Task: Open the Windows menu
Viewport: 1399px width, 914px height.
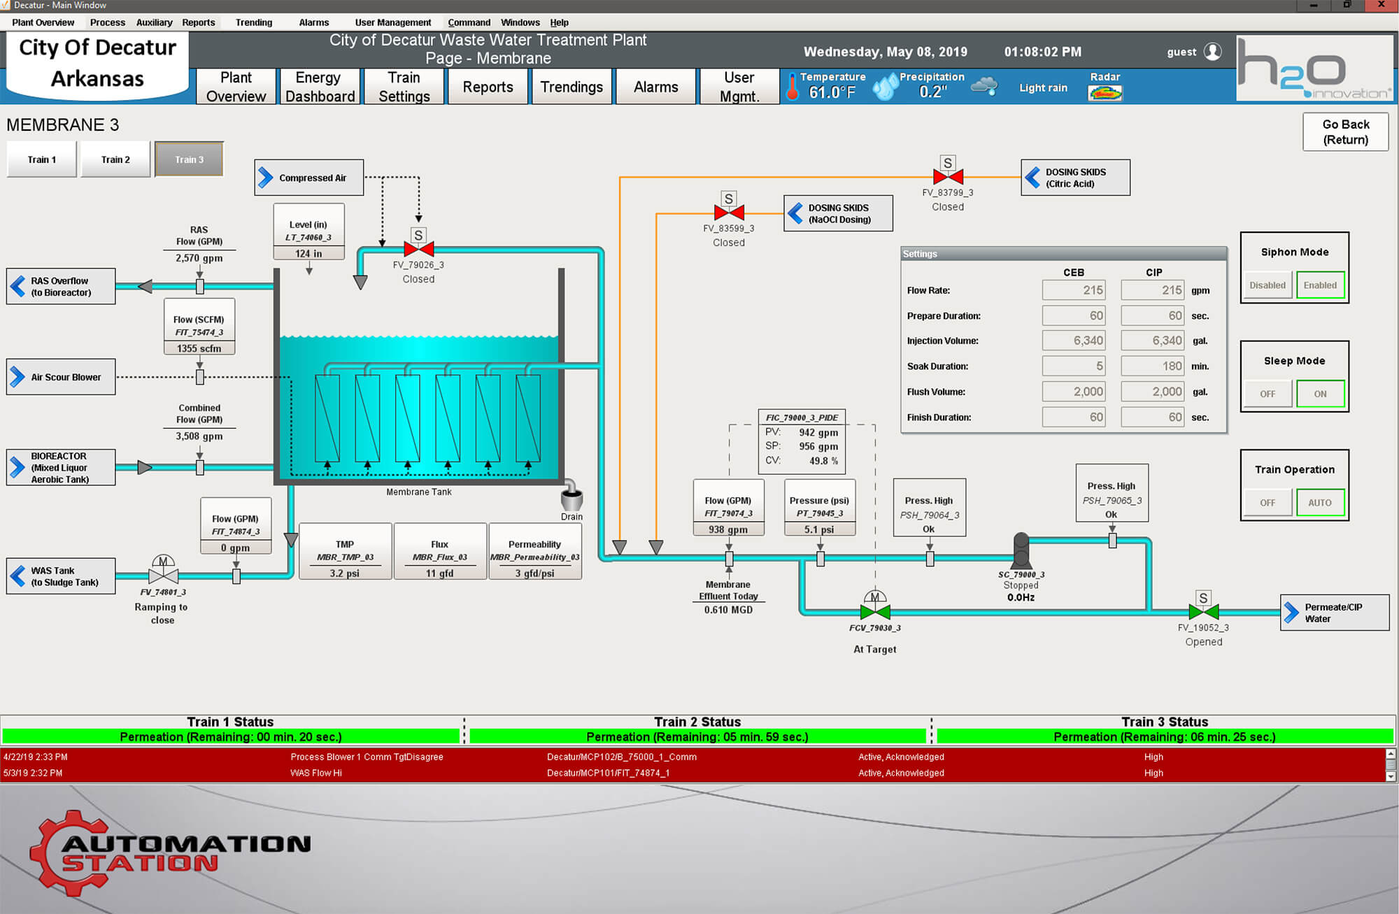Action: pyautogui.click(x=520, y=22)
